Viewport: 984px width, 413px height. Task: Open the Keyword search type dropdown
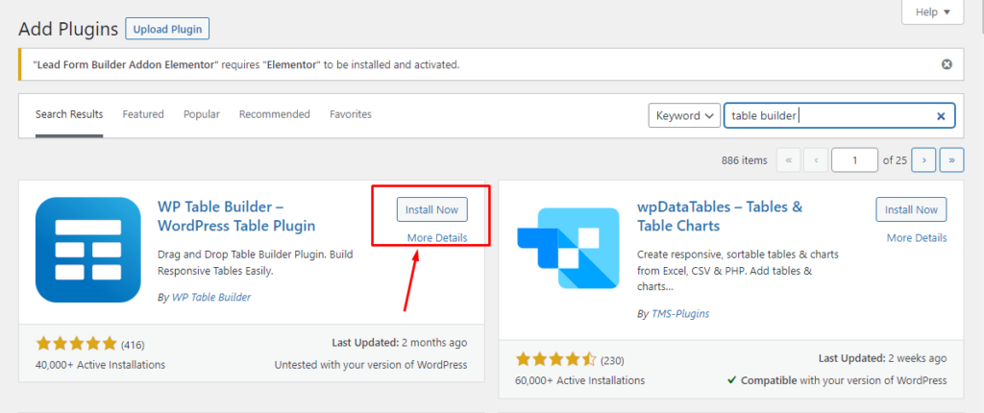coord(684,115)
